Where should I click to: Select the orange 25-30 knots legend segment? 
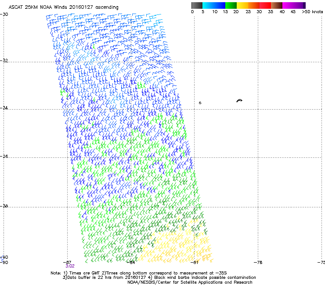pyautogui.click(x=254, y=5)
